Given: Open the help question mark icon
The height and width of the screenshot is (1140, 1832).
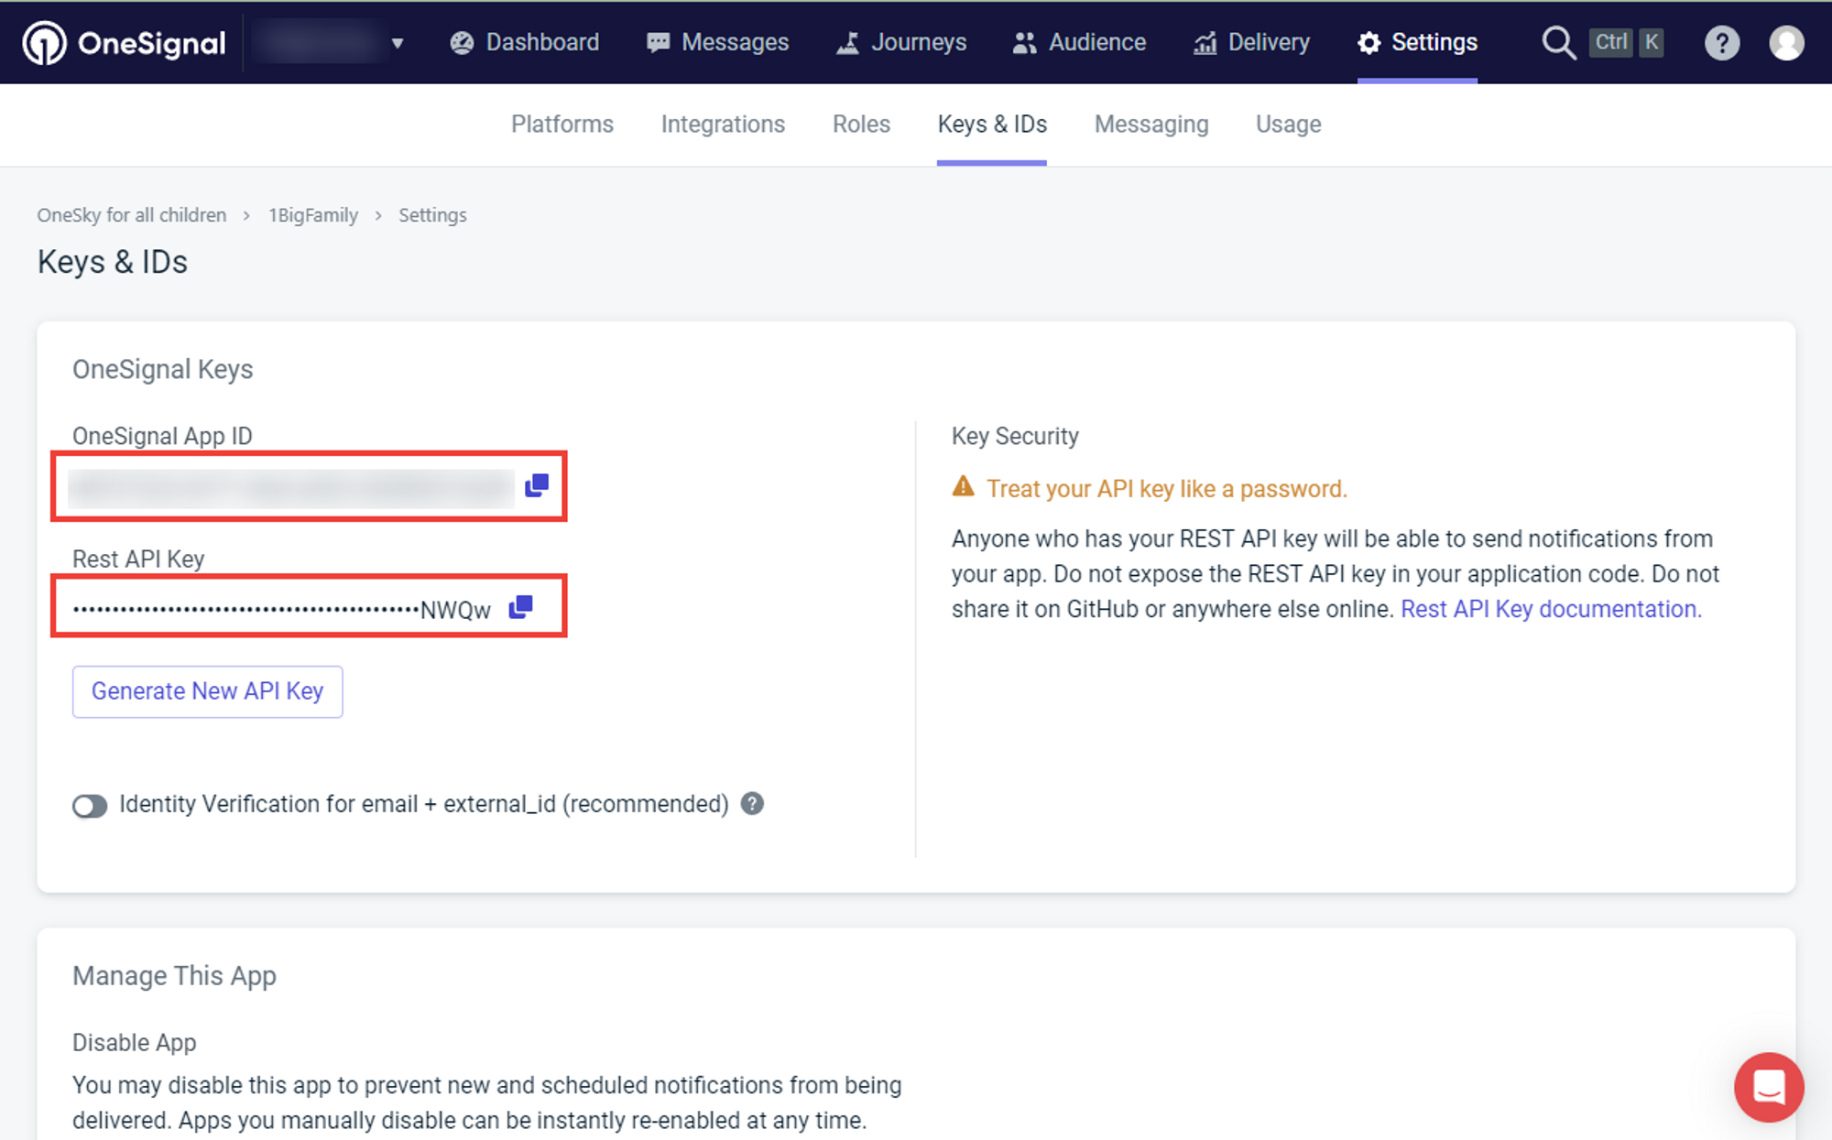Looking at the screenshot, I should tap(1722, 42).
